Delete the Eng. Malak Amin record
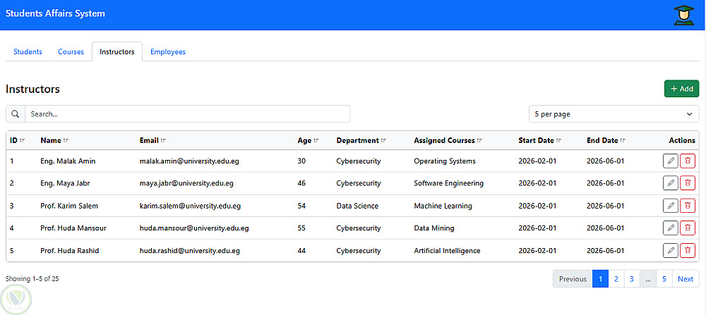The image size is (706, 315). click(x=688, y=161)
